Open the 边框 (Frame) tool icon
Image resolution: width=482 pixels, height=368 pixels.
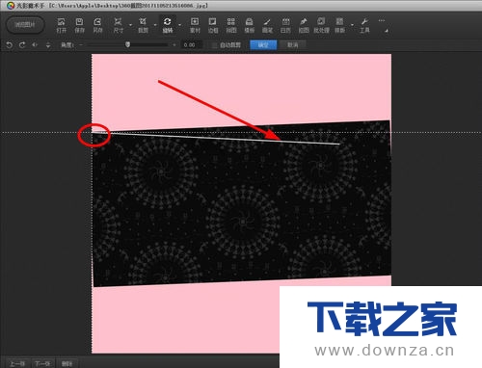(x=213, y=25)
